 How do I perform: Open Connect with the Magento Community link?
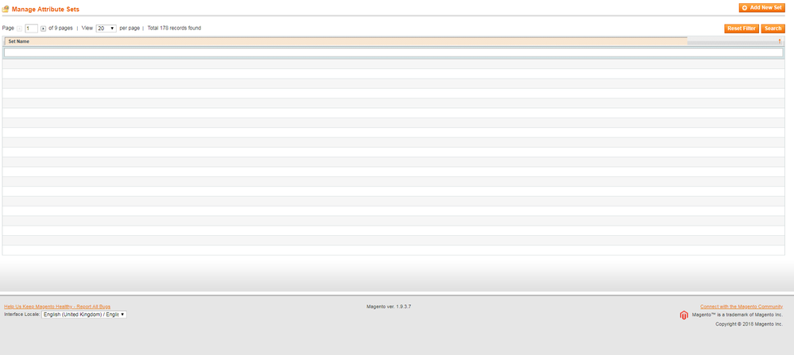[741, 307]
